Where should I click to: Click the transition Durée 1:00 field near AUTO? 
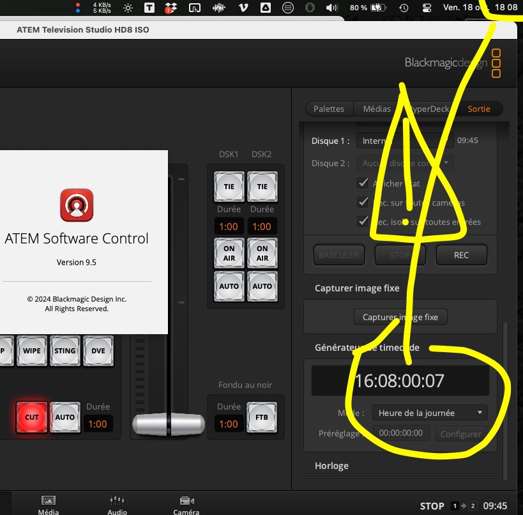pyautogui.click(x=98, y=424)
